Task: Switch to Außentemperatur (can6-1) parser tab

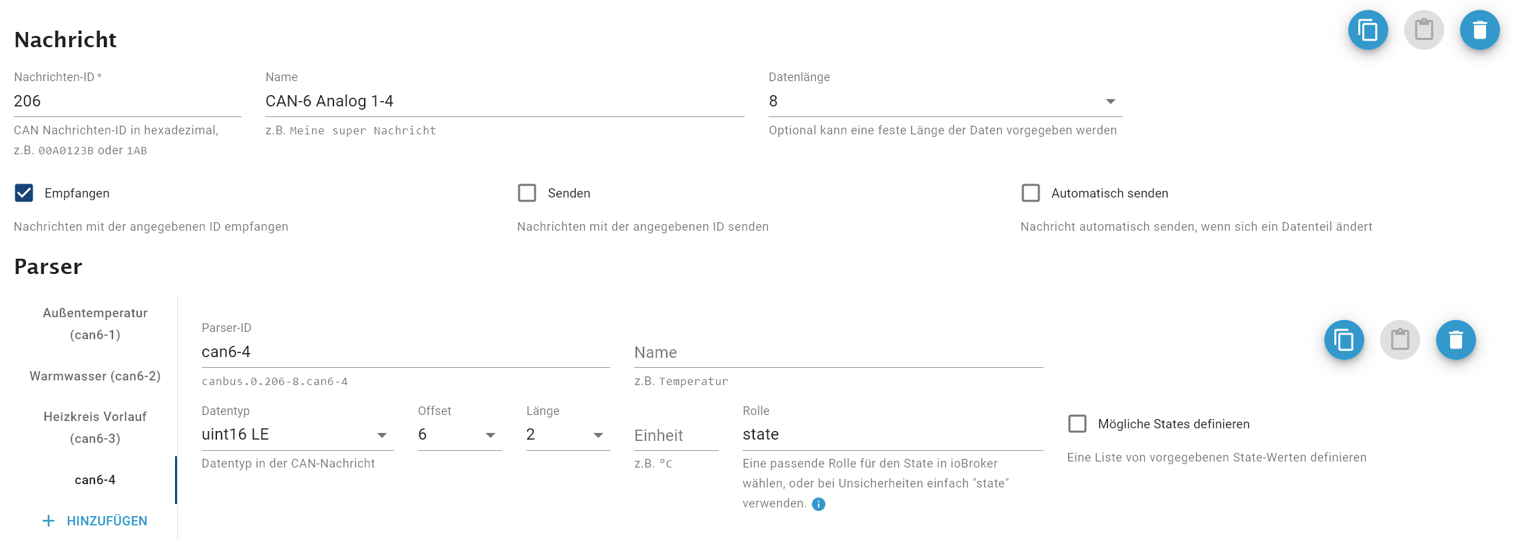Action: 95,324
